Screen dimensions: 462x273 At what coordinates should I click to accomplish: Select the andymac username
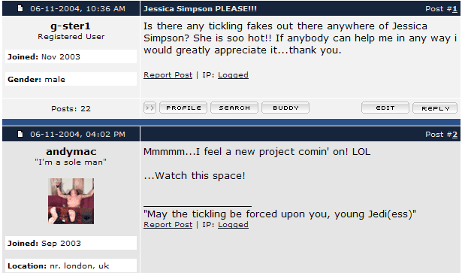pos(71,151)
